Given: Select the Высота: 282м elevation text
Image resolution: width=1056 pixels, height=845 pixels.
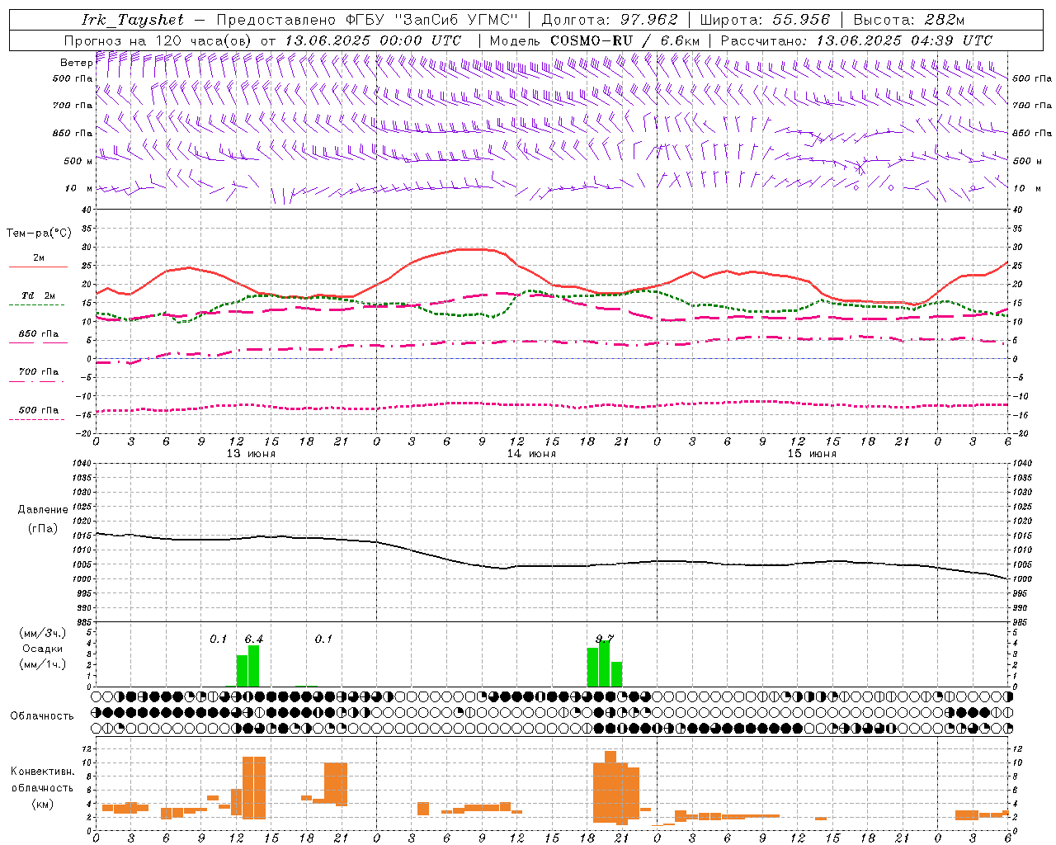Looking at the screenshot, I should pos(909,20).
